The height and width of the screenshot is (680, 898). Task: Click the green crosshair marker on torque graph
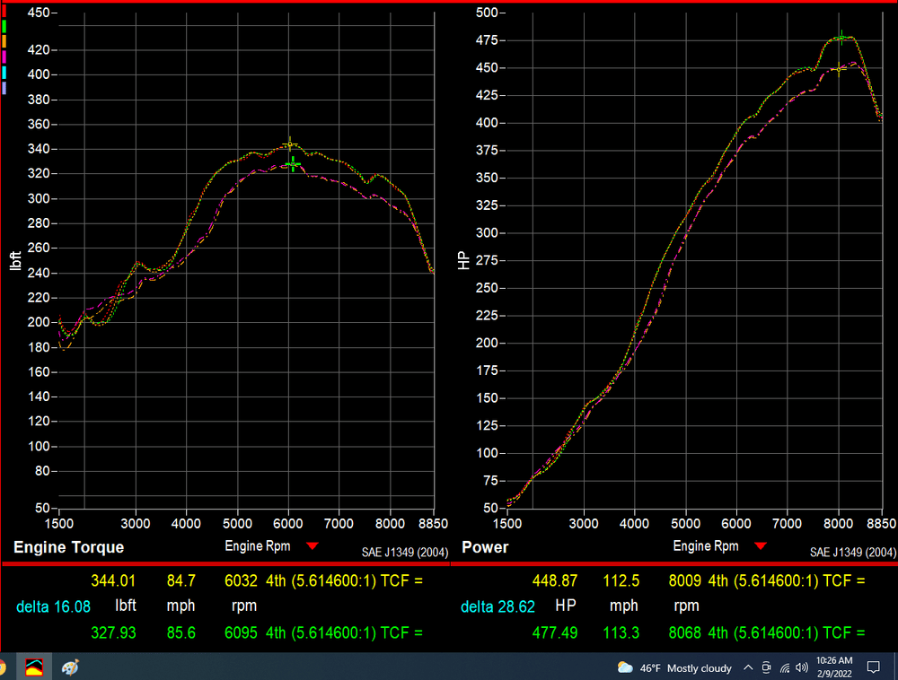[294, 163]
